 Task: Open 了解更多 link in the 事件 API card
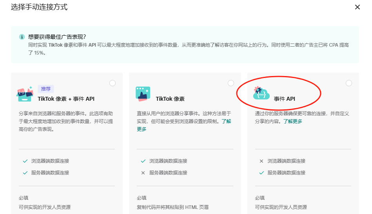pyautogui.click(x=293, y=122)
